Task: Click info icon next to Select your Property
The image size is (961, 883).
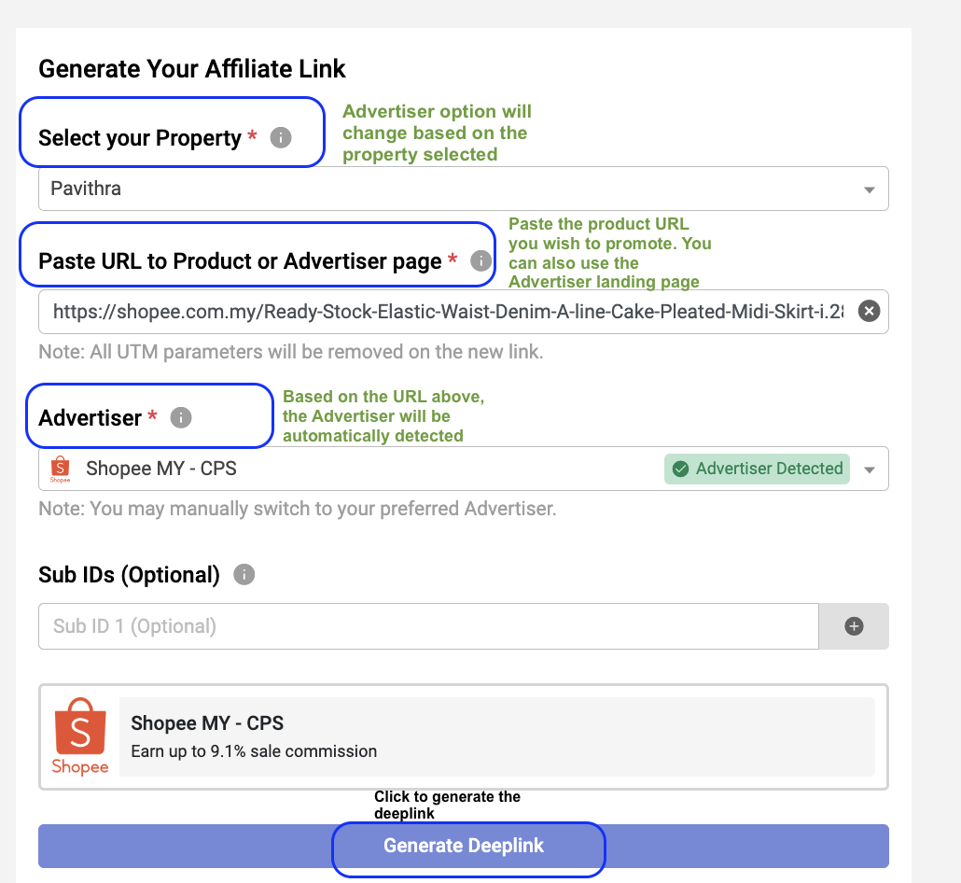Action: (281, 137)
